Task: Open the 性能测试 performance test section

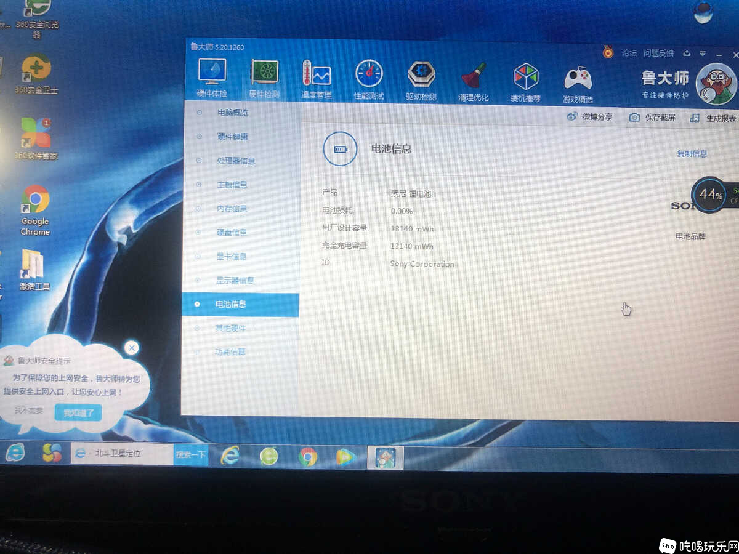Action: [369, 80]
